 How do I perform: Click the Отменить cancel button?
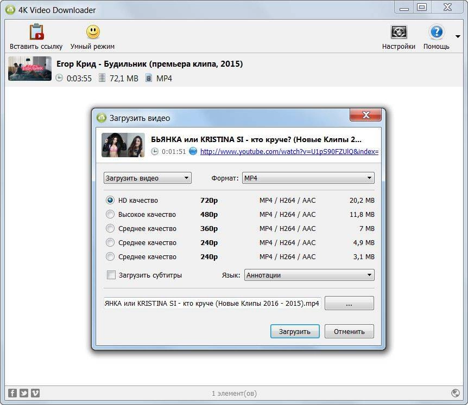coord(349,331)
